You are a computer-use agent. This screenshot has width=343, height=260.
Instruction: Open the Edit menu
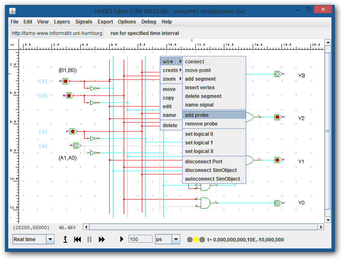[x=28, y=22]
